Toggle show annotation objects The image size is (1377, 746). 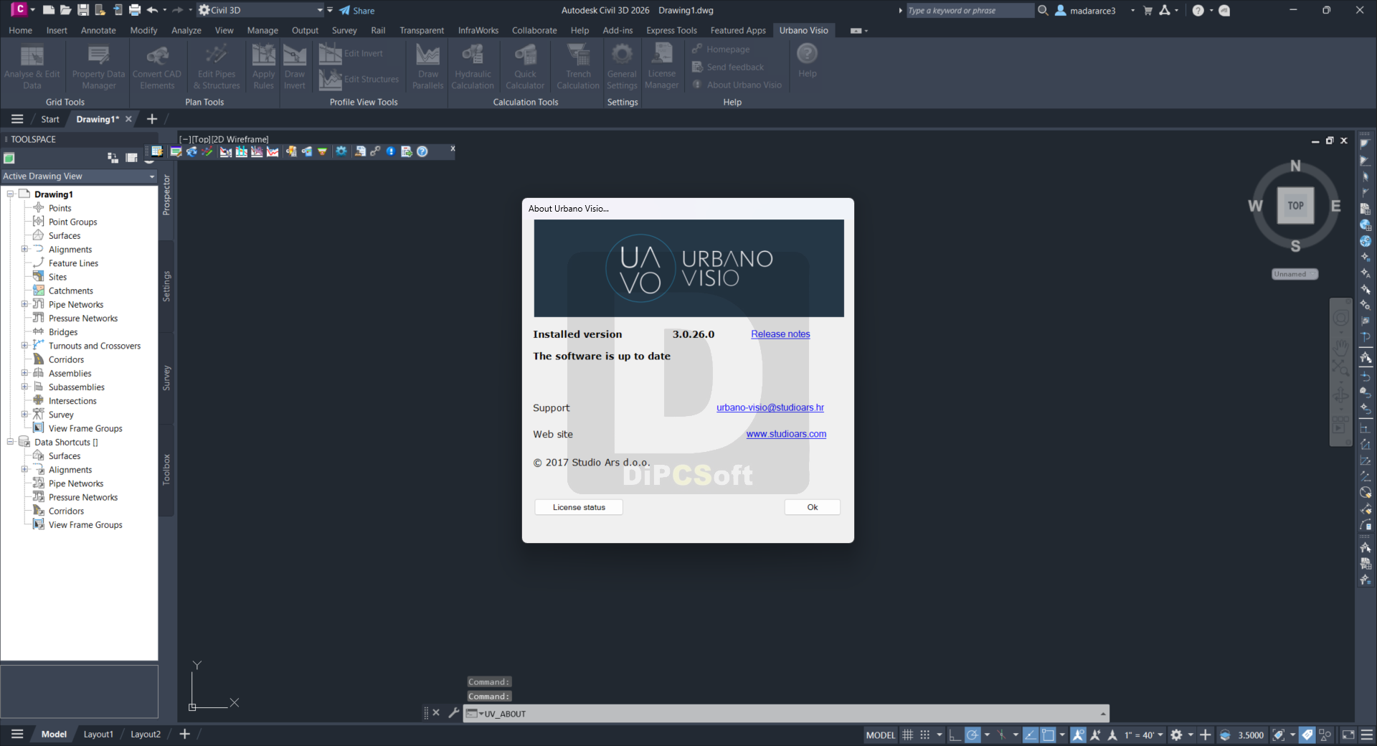(1078, 735)
